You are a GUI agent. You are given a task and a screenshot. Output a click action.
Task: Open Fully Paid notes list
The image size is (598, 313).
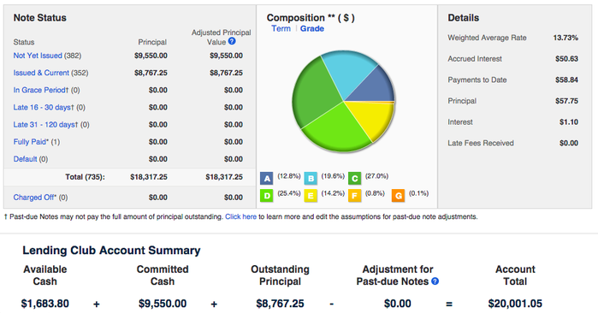click(x=31, y=142)
